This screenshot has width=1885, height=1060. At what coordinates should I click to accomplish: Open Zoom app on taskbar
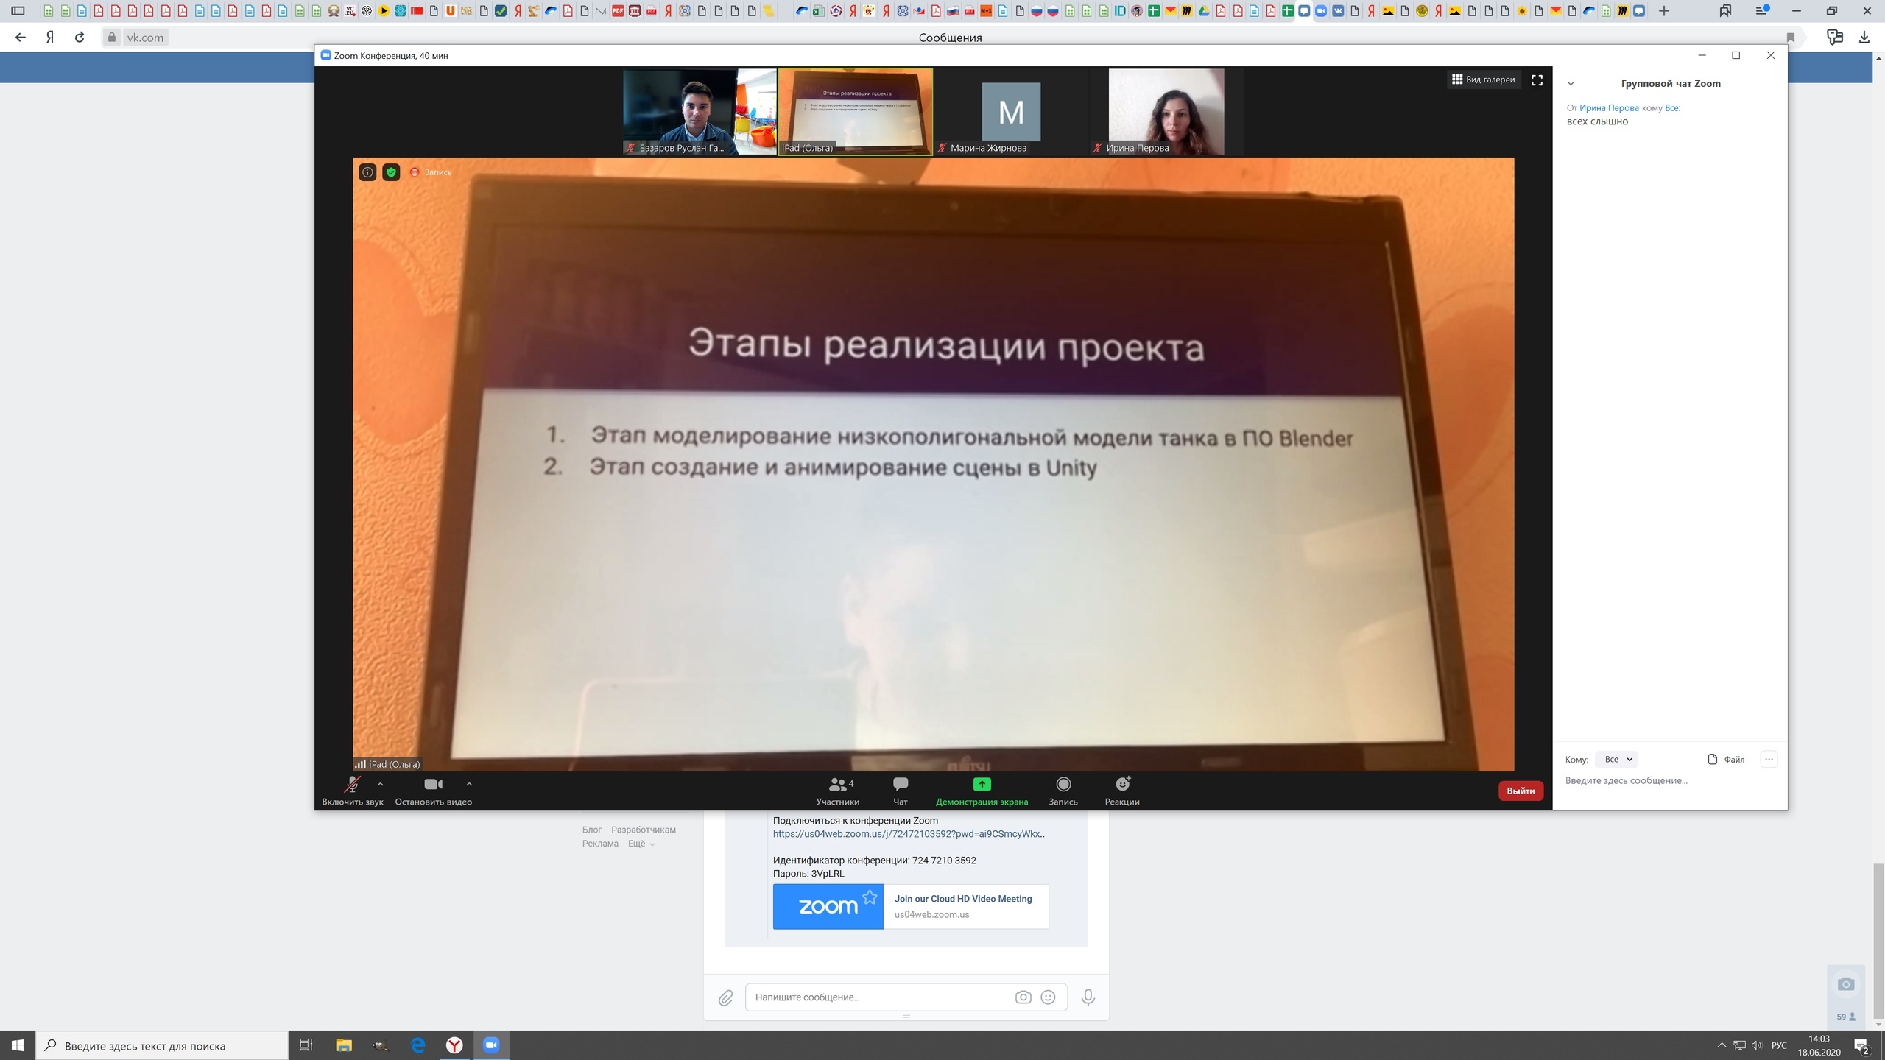[491, 1045]
